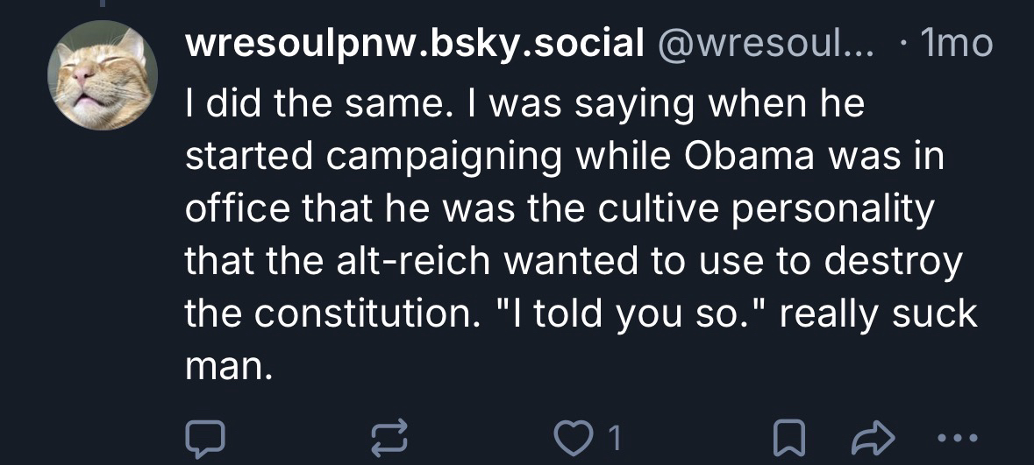Open the cat avatar profile picture
Viewport: 1034px width, 465px height.
(103, 77)
